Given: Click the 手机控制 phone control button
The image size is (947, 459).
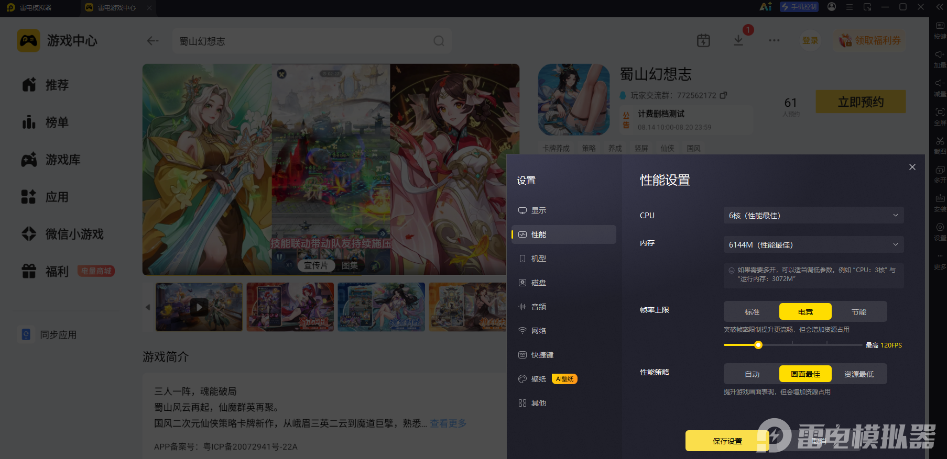Looking at the screenshot, I should pyautogui.click(x=799, y=7).
